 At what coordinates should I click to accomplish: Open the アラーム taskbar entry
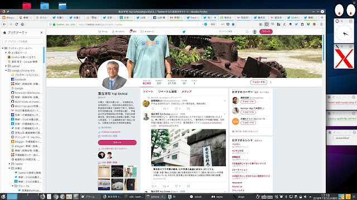[91, 197]
